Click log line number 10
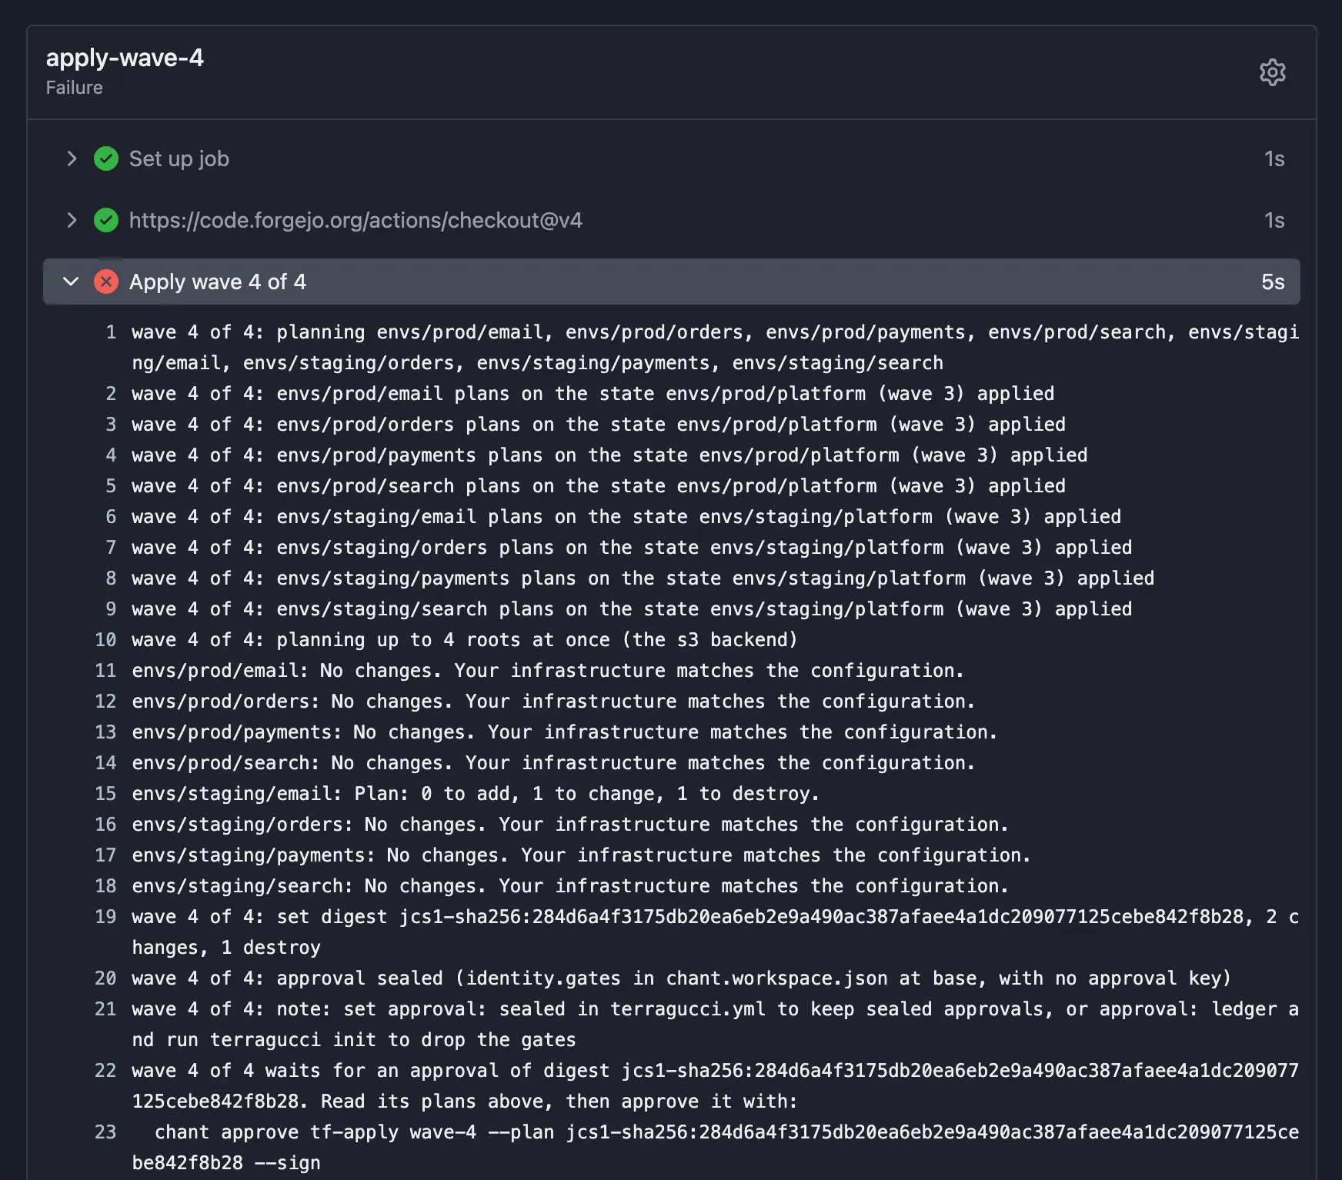The height and width of the screenshot is (1180, 1342). pyautogui.click(x=105, y=640)
